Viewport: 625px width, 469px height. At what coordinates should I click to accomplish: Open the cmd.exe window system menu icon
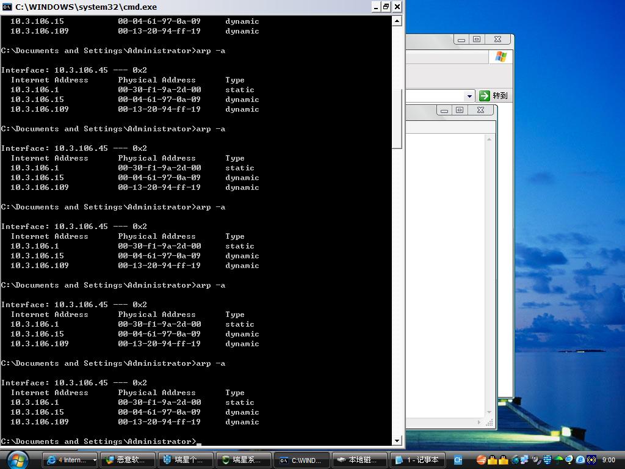pos(7,7)
